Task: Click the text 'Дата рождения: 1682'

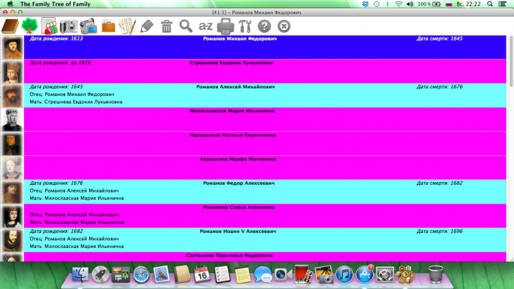Action: point(56,231)
